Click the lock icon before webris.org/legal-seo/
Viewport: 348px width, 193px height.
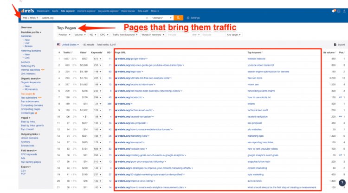coord(116,72)
